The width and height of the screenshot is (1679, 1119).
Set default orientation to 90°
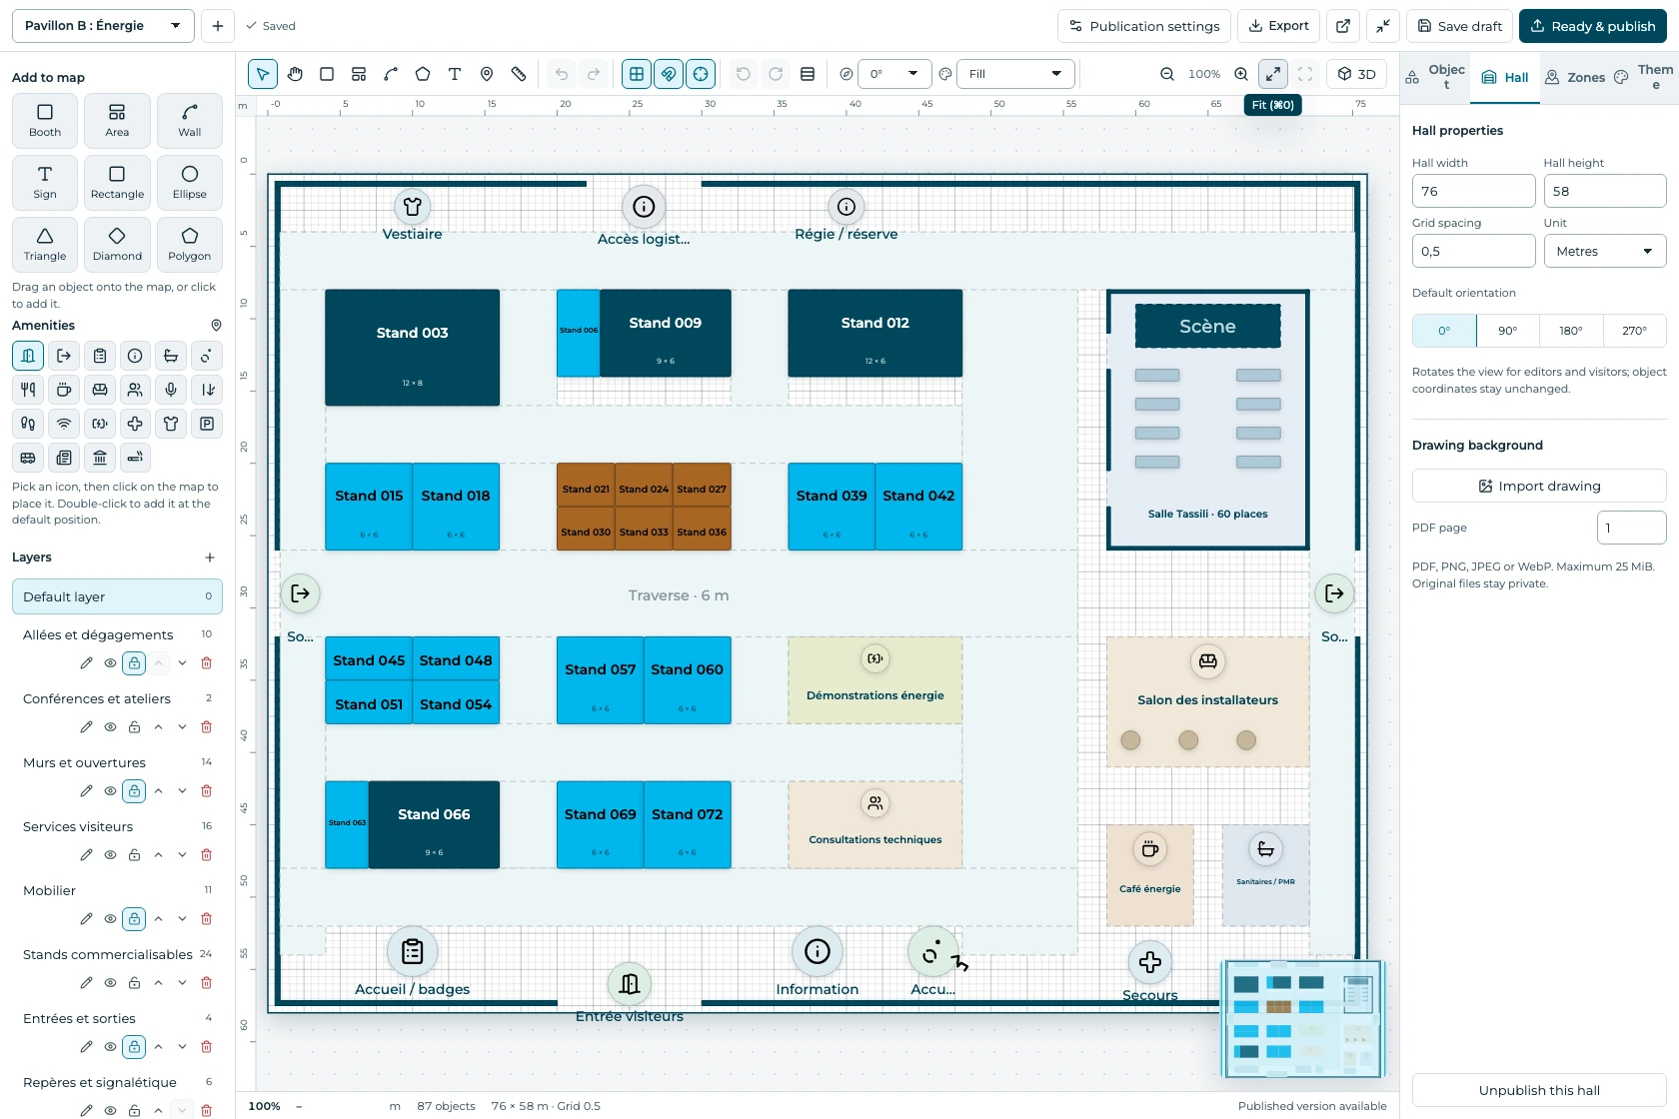1508,331
